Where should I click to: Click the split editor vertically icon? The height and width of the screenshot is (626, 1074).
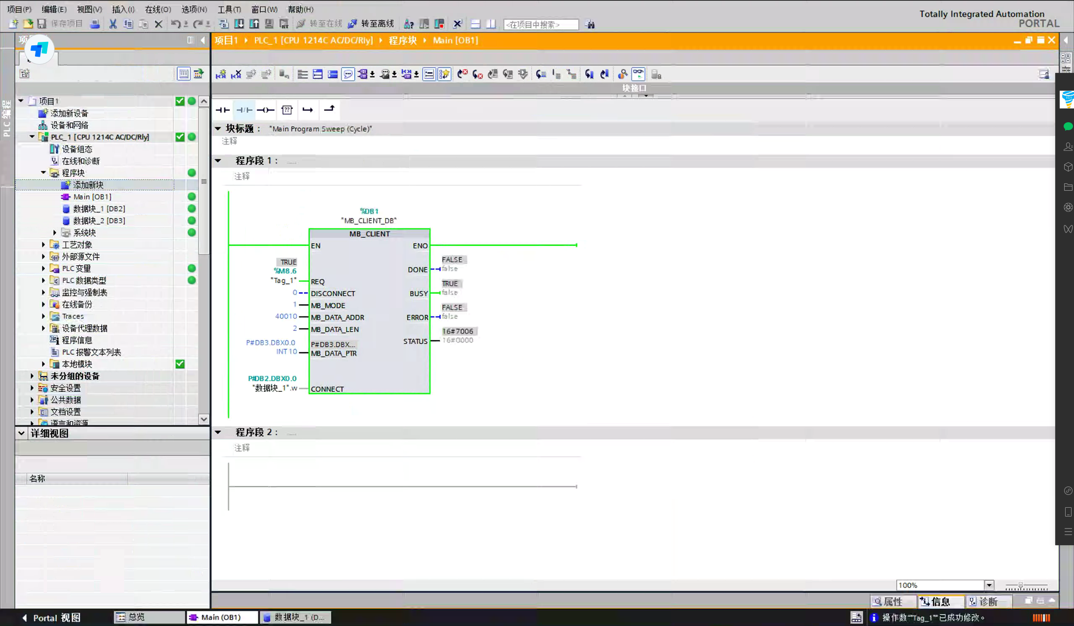(x=491, y=24)
